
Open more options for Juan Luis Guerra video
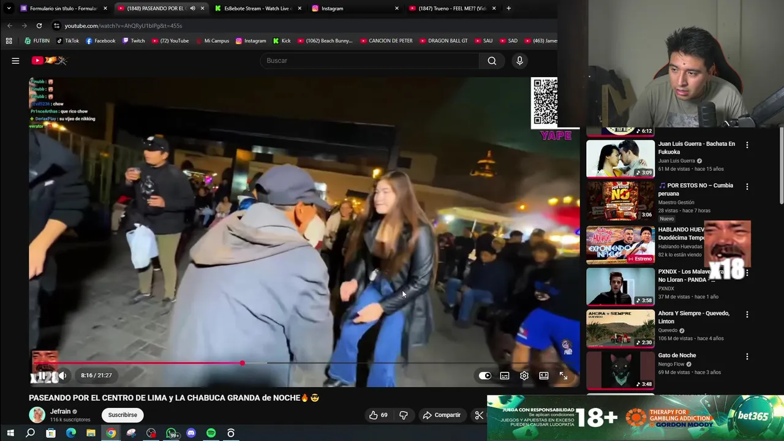click(x=747, y=145)
